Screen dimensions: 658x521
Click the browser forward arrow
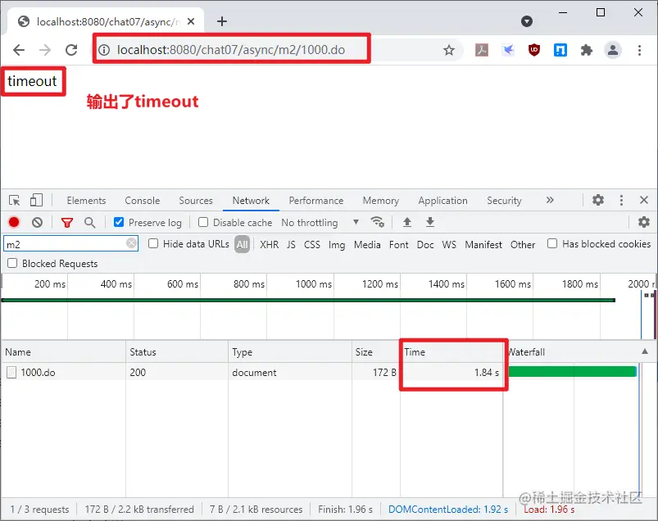point(45,50)
